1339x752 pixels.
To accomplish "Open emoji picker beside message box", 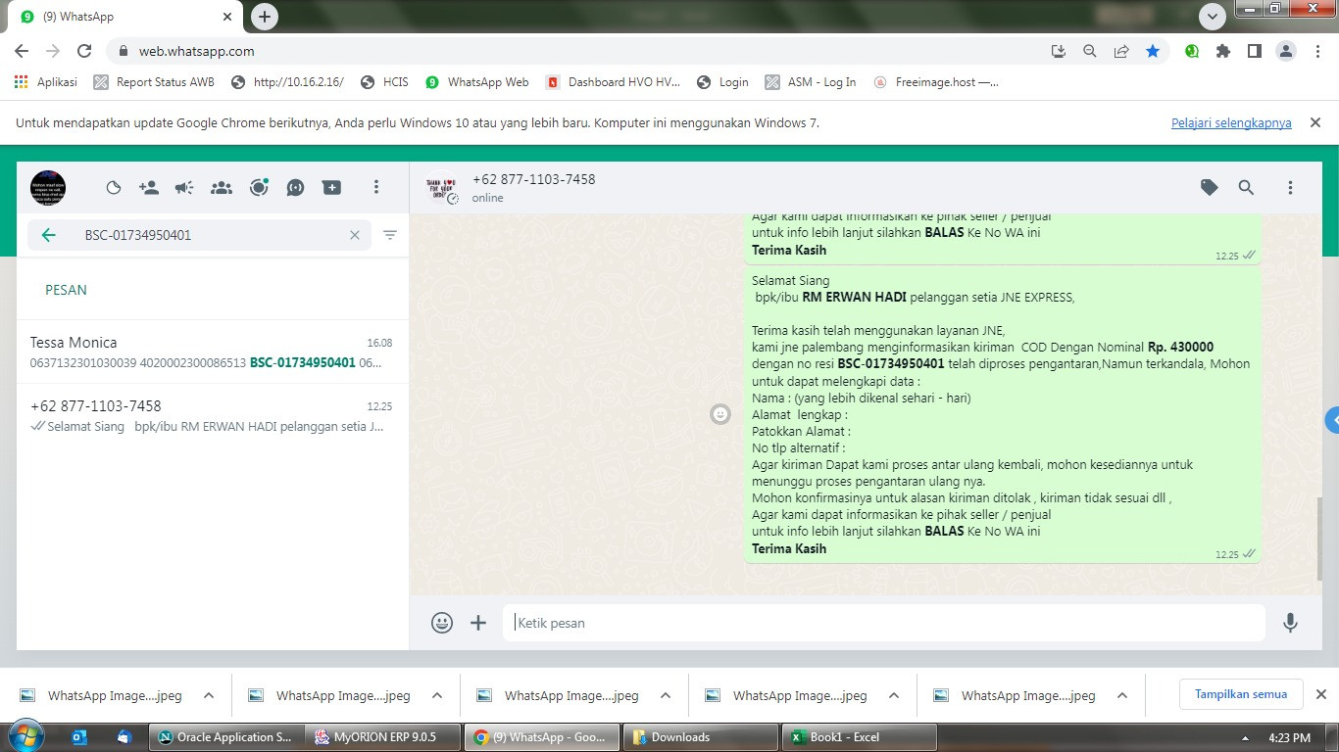I will 442,622.
